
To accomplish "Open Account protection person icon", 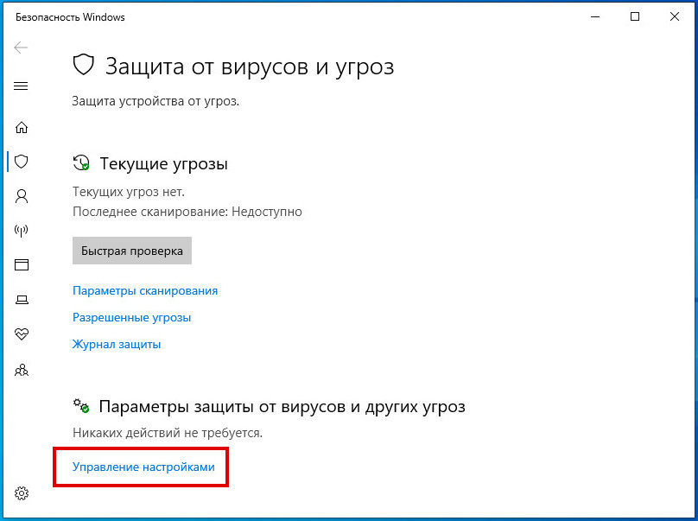I will [x=22, y=196].
